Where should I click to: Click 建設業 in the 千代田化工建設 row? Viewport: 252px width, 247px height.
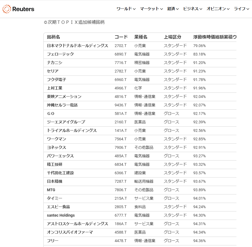coord(140,173)
